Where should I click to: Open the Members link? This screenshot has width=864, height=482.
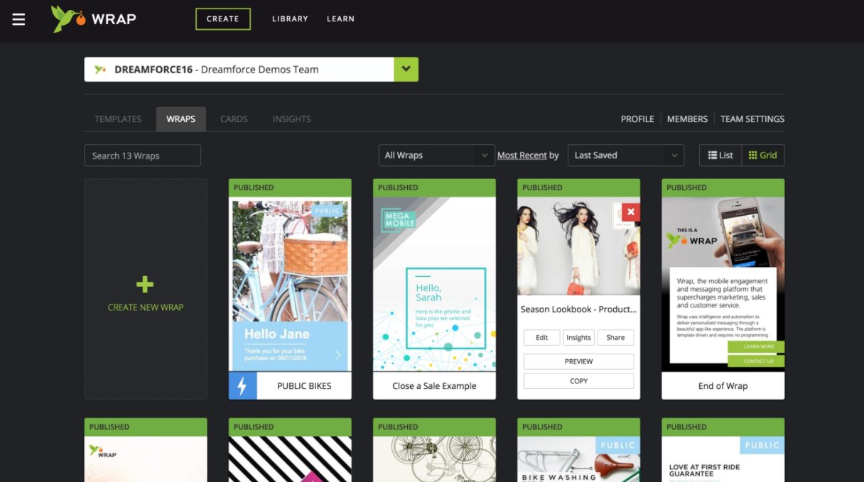point(687,119)
